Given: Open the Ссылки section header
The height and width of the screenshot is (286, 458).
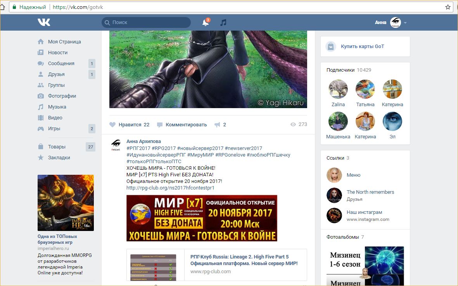Looking at the screenshot, I should (338, 158).
